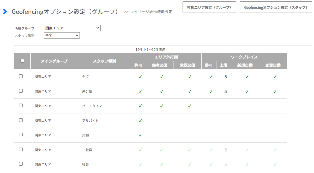Screen dimensions: 314x173
Task: Click エリア外打刻 許可 checkmark in 未分類 row
Action: [140, 91]
